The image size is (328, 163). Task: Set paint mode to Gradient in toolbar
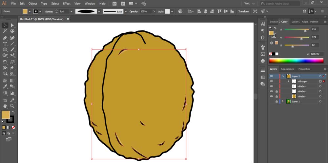coord(9,127)
